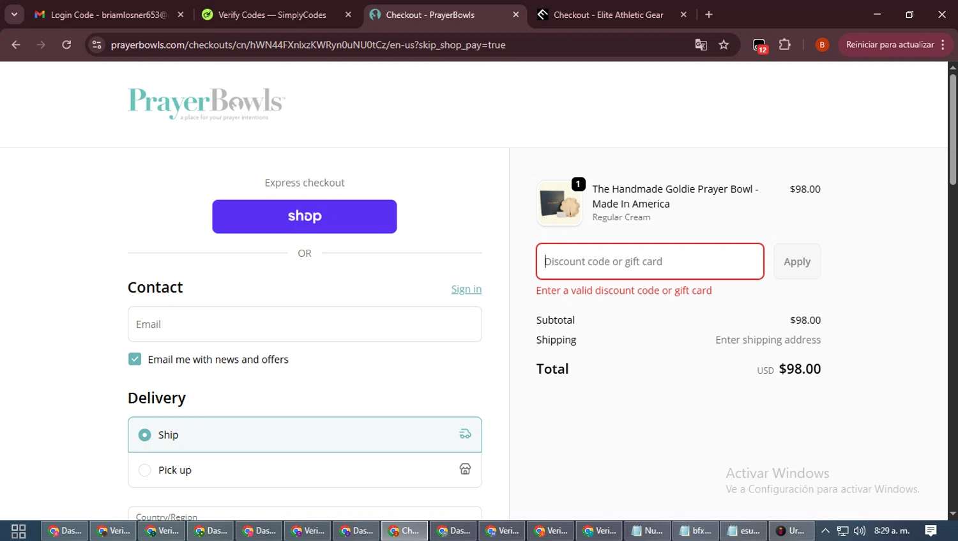Open the Chrome three-dot menu

pos(943,45)
